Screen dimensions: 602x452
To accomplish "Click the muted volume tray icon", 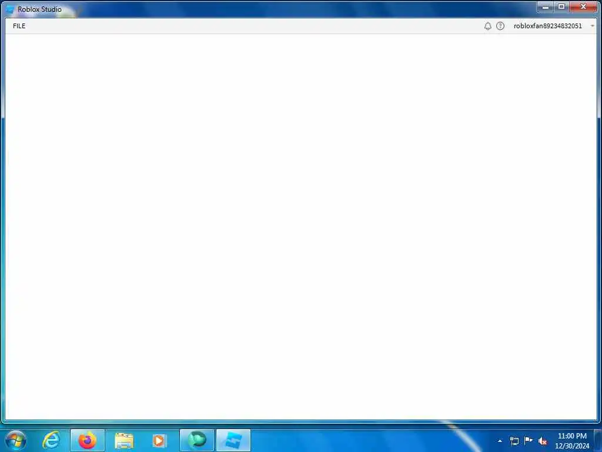I will (x=542, y=441).
